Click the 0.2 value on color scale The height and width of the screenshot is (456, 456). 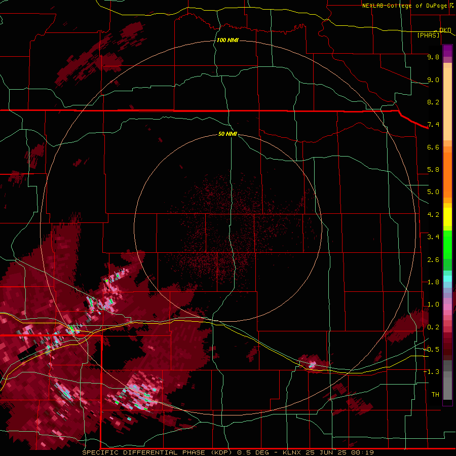pyautogui.click(x=433, y=327)
